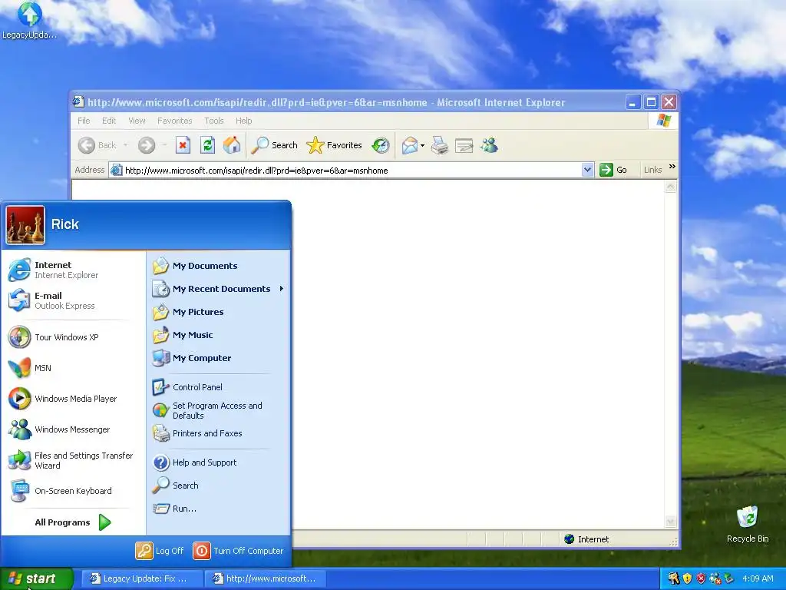Click the Mail icon in IE toolbar

(409, 145)
